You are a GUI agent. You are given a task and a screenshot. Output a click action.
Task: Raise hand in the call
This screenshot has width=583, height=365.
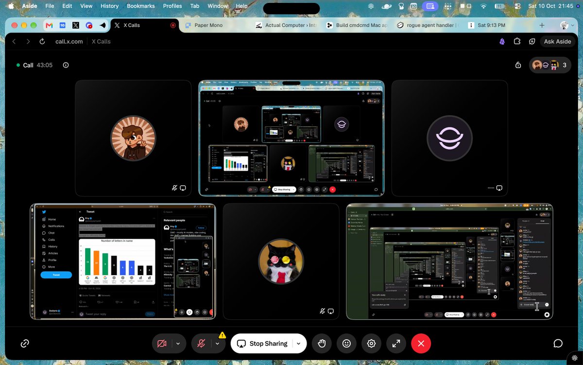[321, 344]
